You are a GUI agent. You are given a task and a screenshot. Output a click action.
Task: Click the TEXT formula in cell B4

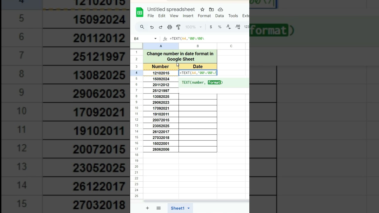pos(198,73)
